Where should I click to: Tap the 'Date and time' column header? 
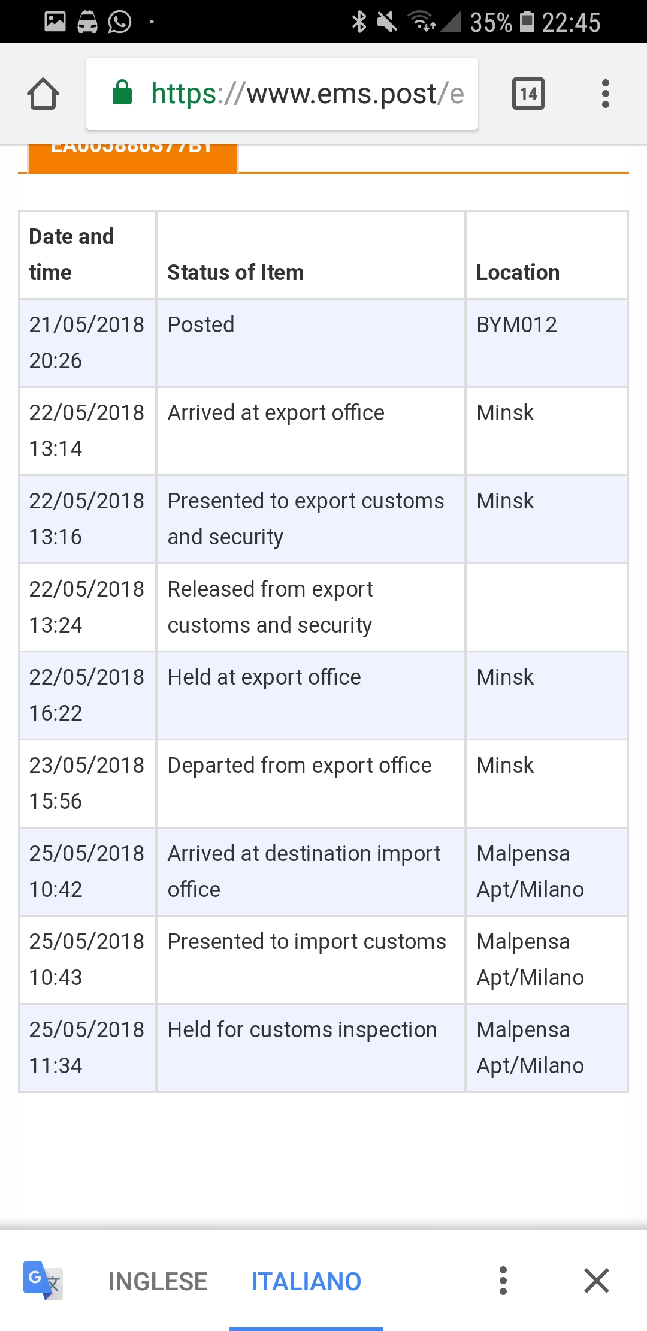[x=71, y=254]
